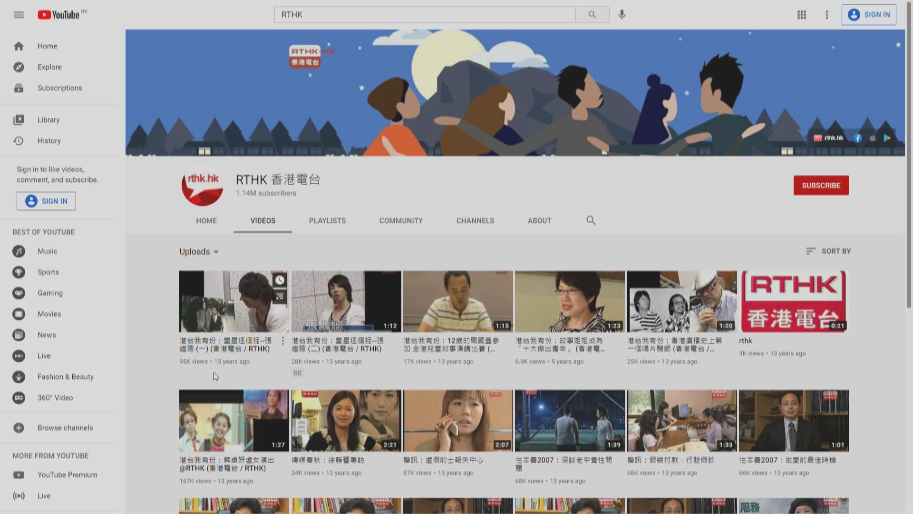Open the Sort By menu
This screenshot has width=913, height=514.
click(828, 251)
